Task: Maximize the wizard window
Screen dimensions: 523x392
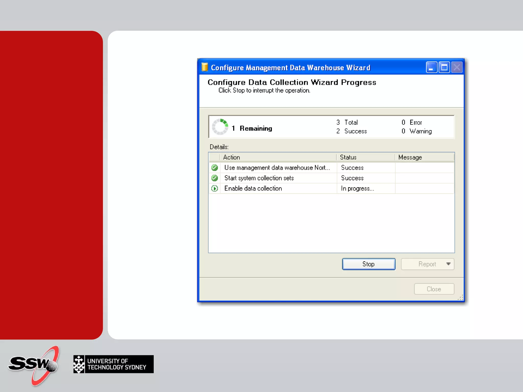Action: pos(444,67)
